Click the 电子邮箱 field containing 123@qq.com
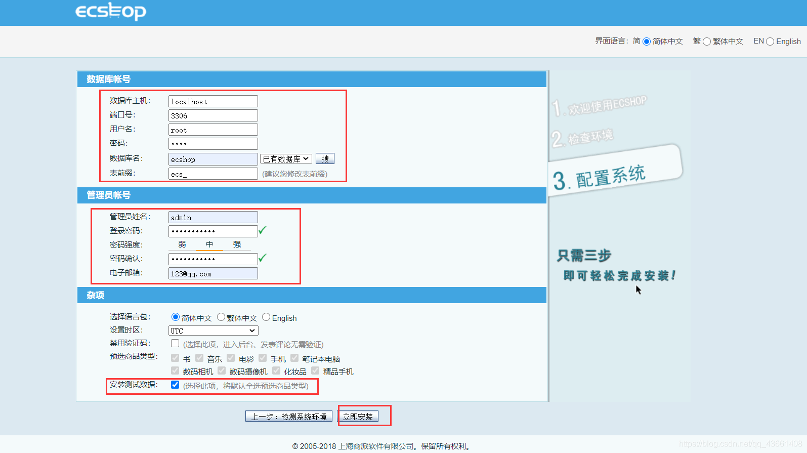Screen dimensions: 807x453 pyautogui.click(x=213, y=273)
